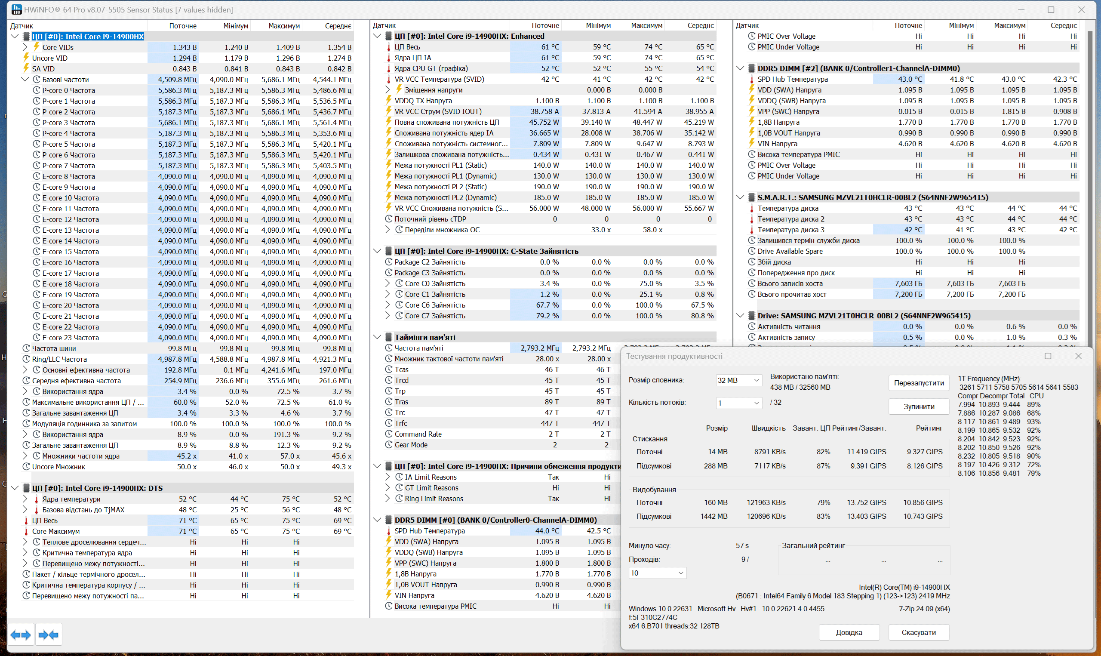1101x656 pixels.
Task: Click the thermometer icon beside SPD Hub Температура DIMM #2
Action: [x=751, y=79]
